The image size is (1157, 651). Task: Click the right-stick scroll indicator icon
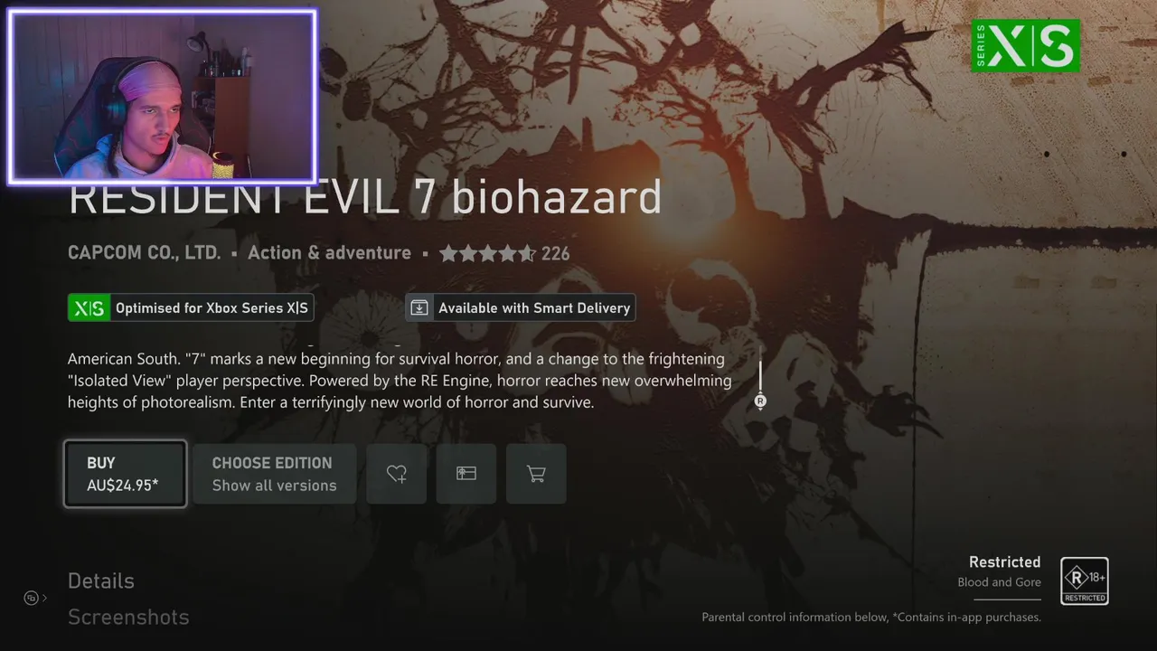[x=760, y=401]
